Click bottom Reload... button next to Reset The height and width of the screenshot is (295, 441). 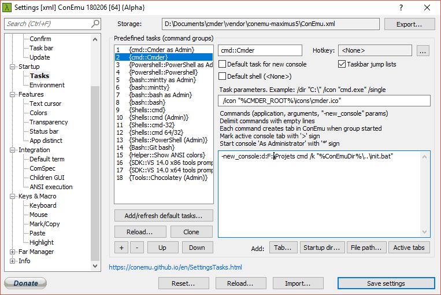[240, 283]
